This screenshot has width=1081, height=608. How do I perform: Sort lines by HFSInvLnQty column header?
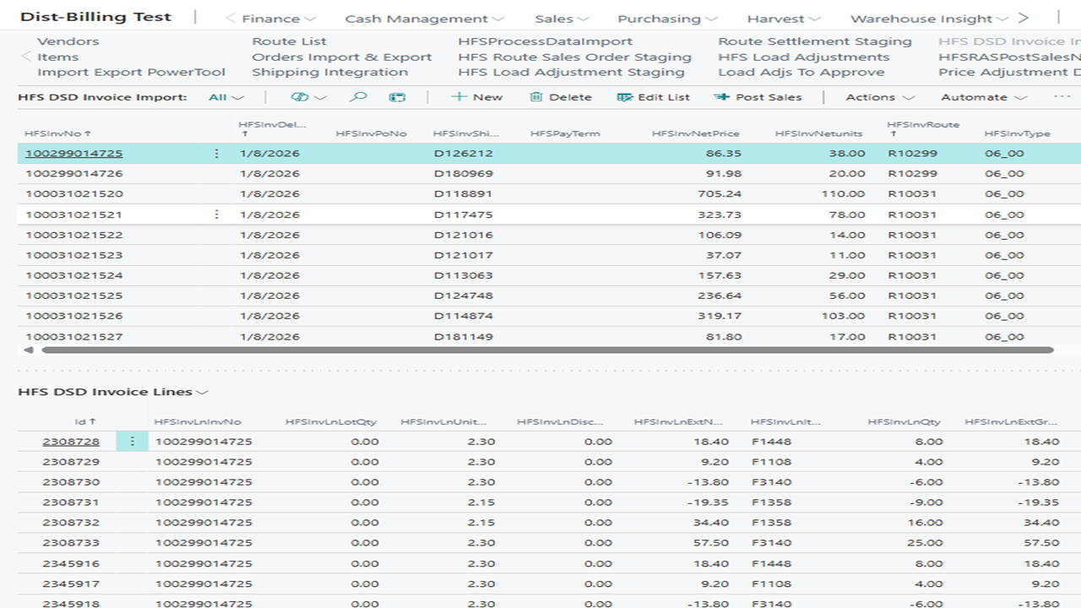[905, 421]
